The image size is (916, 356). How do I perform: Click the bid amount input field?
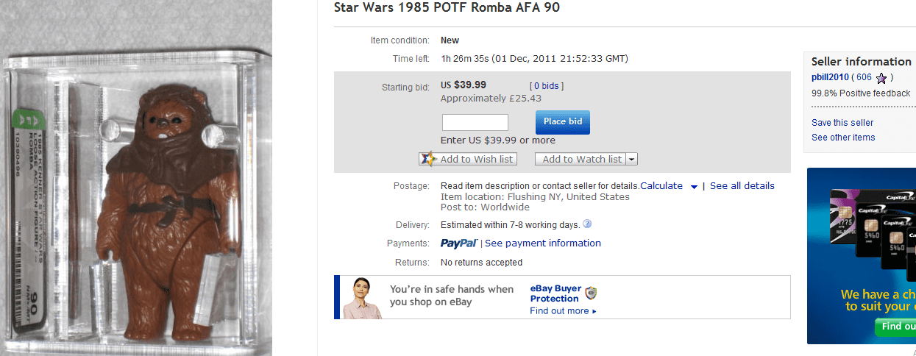pyautogui.click(x=475, y=122)
